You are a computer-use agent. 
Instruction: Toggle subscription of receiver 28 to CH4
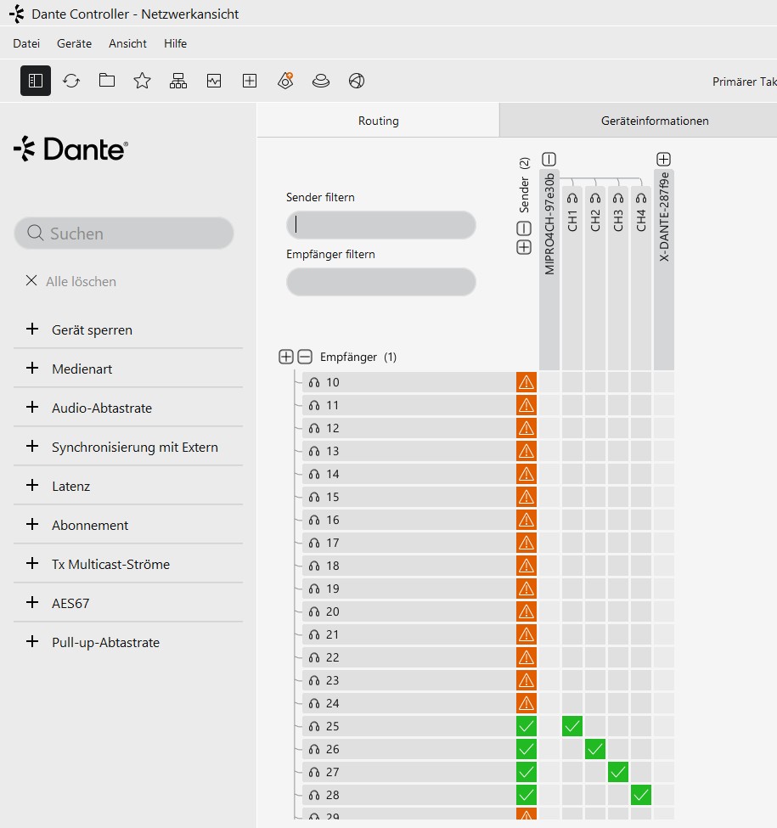click(x=641, y=795)
